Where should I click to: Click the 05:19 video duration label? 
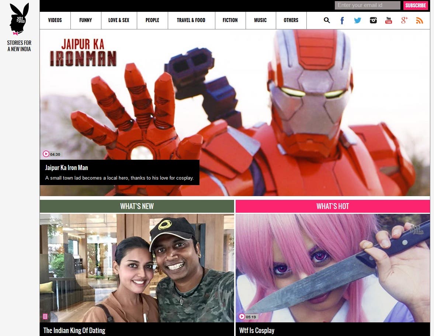pos(251,317)
